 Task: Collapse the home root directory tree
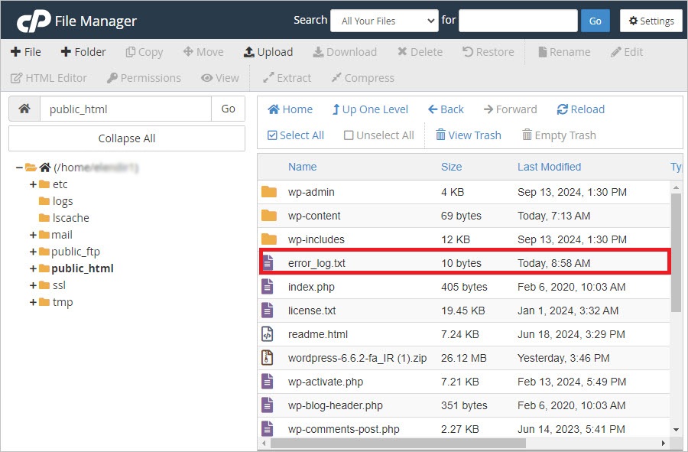[19, 167]
